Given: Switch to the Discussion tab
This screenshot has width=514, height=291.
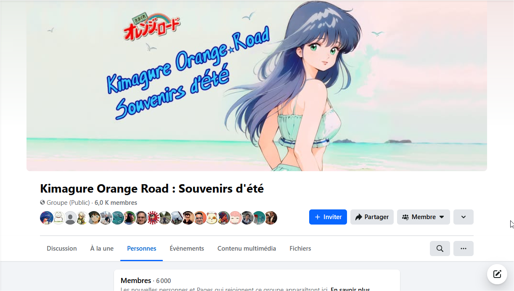Looking at the screenshot, I should (x=62, y=249).
